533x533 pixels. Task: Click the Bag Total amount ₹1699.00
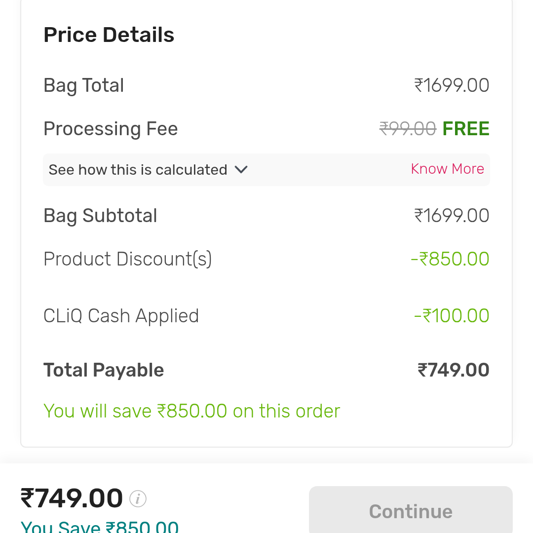click(x=452, y=85)
